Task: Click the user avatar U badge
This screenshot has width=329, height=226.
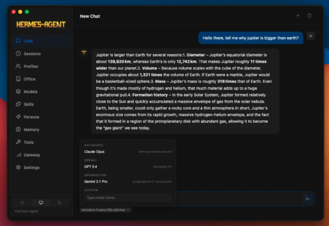Action: pyautogui.click(x=310, y=36)
